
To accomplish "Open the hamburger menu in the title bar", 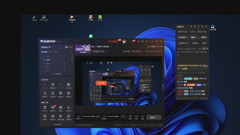I will click(x=147, y=41).
